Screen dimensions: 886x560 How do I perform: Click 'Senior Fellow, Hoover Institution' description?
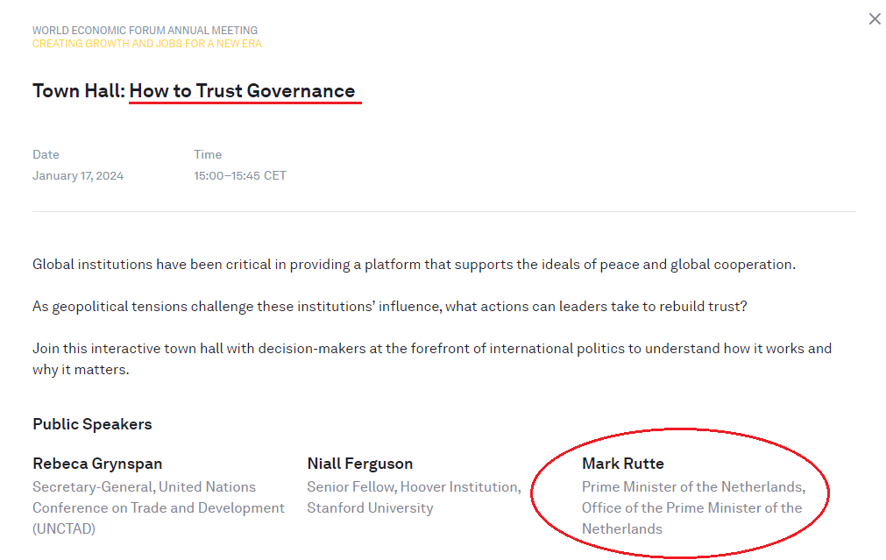[x=415, y=497]
